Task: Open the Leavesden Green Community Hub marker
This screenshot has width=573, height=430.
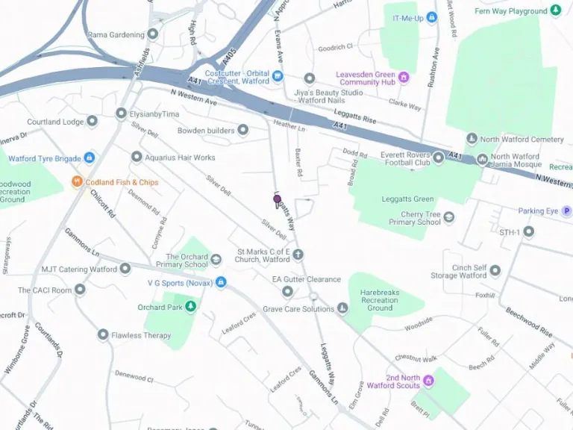Action: (x=404, y=77)
